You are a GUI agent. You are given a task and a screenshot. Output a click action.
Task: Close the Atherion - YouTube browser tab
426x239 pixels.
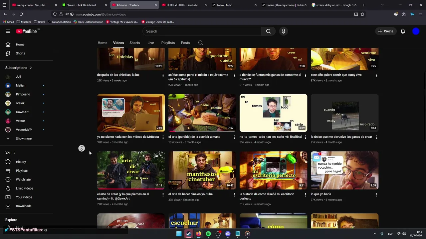click(156, 5)
